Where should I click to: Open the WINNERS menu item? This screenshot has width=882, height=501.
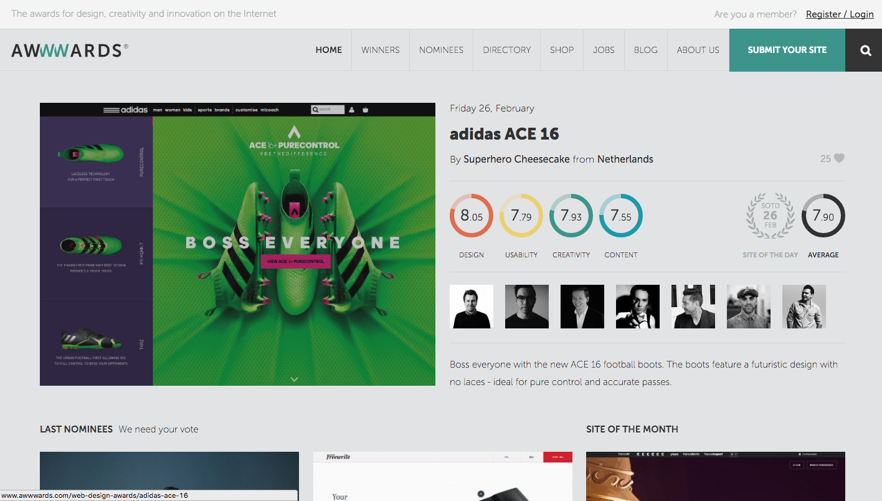point(381,50)
